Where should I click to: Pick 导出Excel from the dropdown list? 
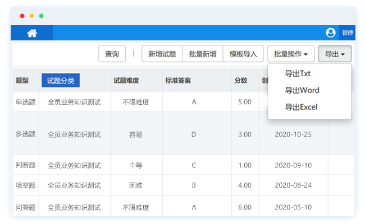301,106
